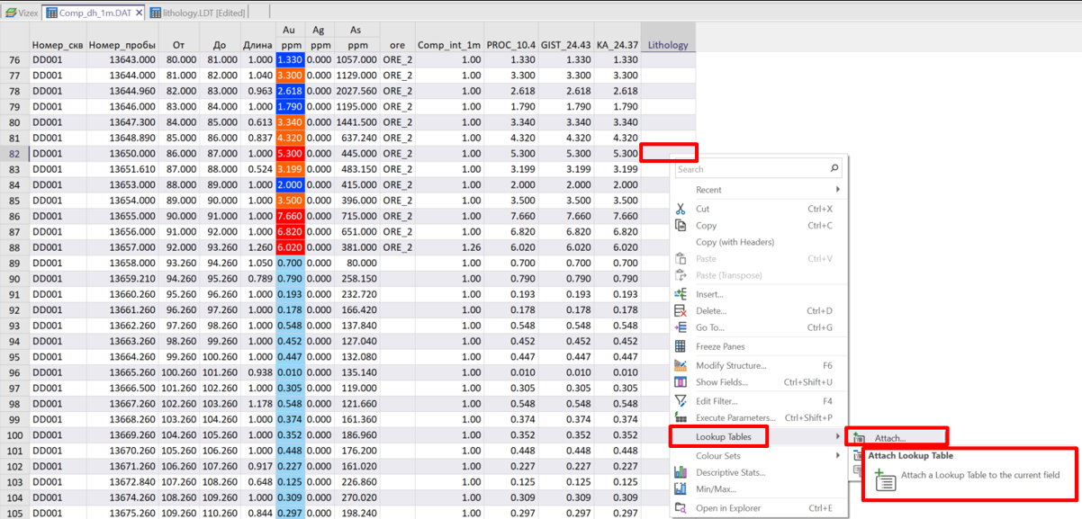This screenshot has height=519, width=1082.
Task: Select the Lithology column header
Action: [667, 45]
